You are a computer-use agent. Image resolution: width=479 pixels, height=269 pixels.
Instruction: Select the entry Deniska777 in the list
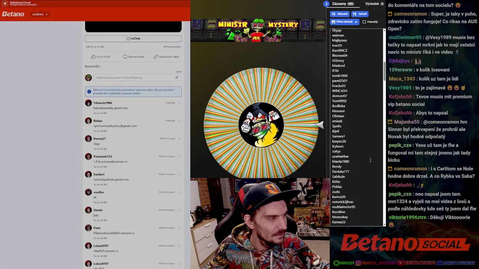(341, 171)
